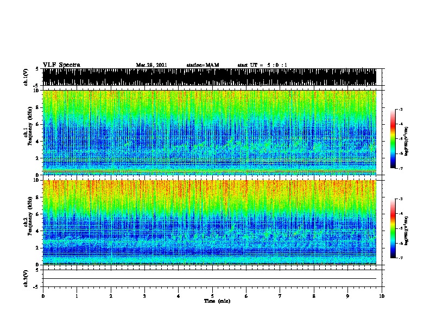Click inside the ch.2 frequency spectrogram plot
This screenshot has width=430, height=332.
[x=210, y=222]
